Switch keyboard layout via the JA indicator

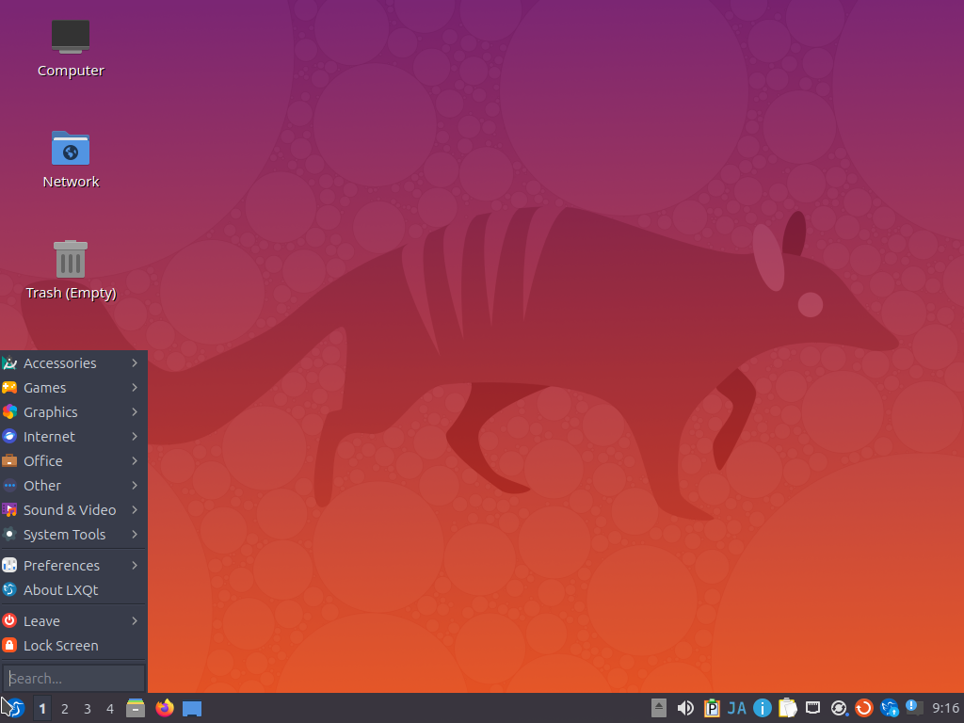coord(738,708)
